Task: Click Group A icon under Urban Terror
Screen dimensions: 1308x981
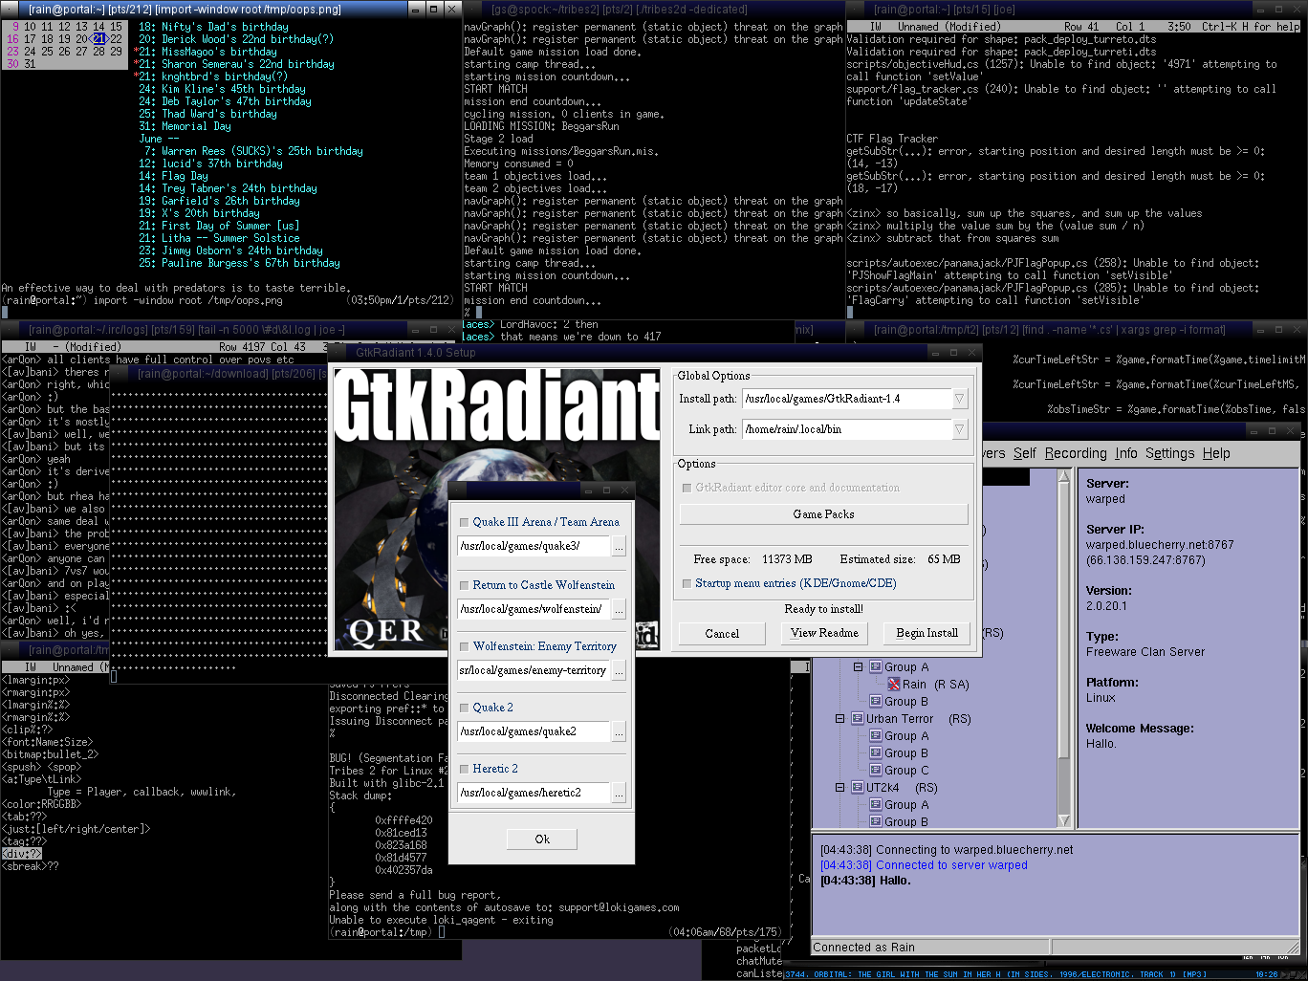Action: coord(876,735)
